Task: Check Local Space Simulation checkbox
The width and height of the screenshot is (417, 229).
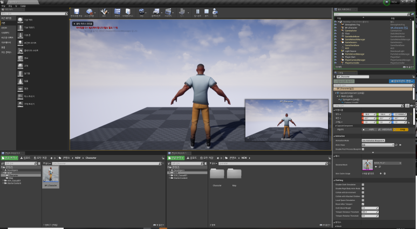Action: click(x=363, y=200)
